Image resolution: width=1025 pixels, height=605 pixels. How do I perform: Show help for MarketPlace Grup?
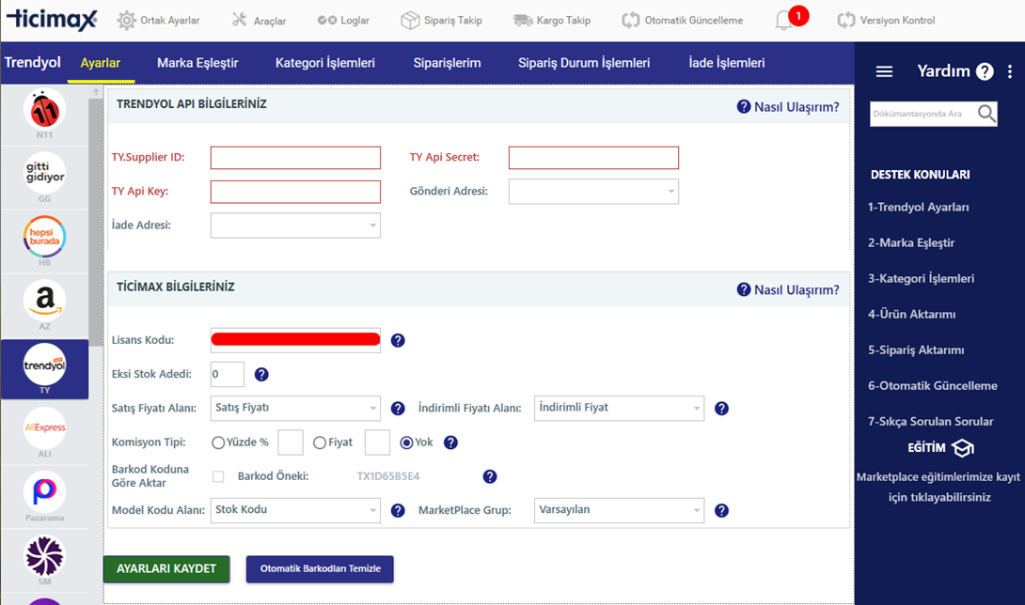coord(721,510)
